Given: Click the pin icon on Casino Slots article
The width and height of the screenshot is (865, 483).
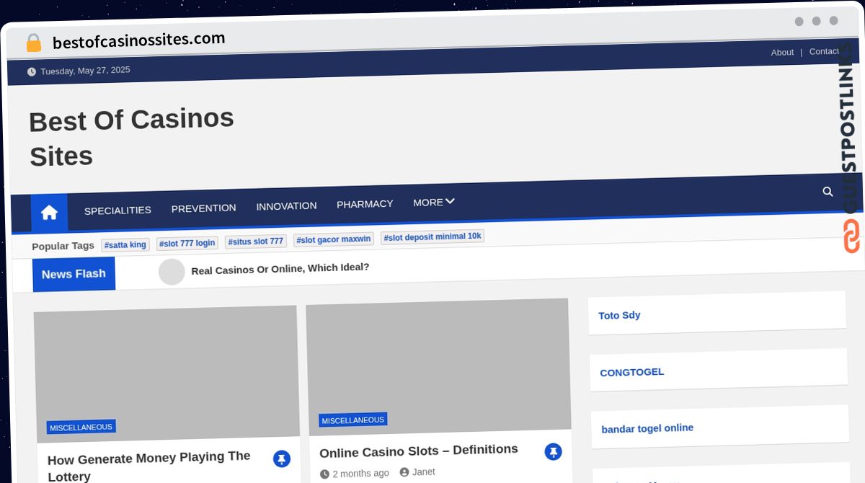Looking at the screenshot, I should (x=553, y=451).
